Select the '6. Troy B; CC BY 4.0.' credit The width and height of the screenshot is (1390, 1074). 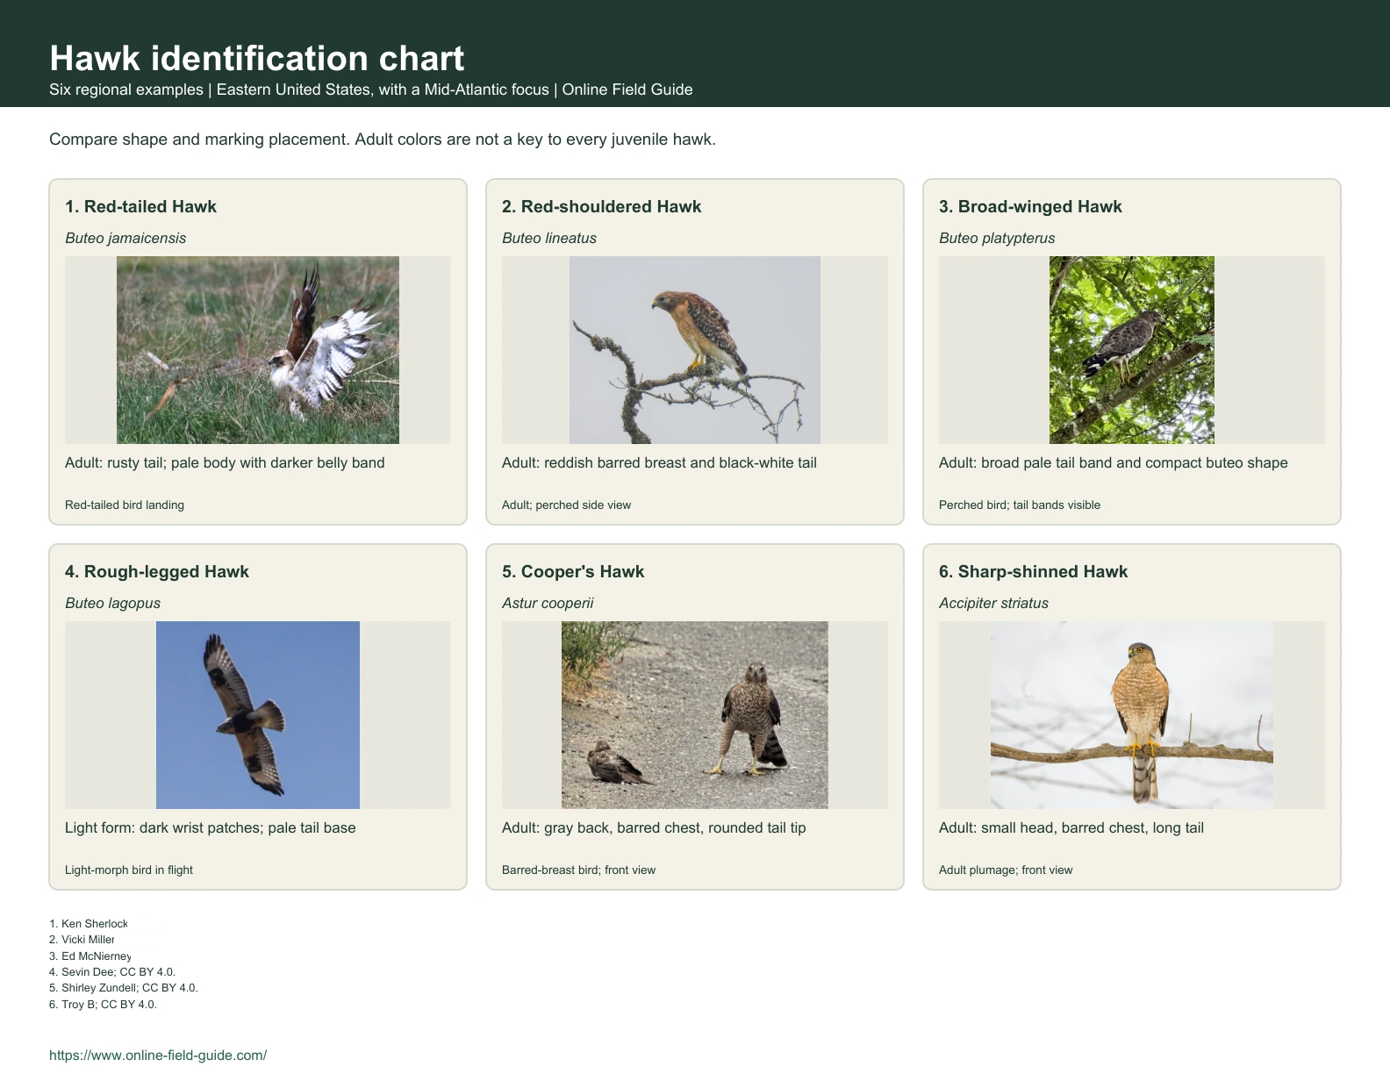103,1004
